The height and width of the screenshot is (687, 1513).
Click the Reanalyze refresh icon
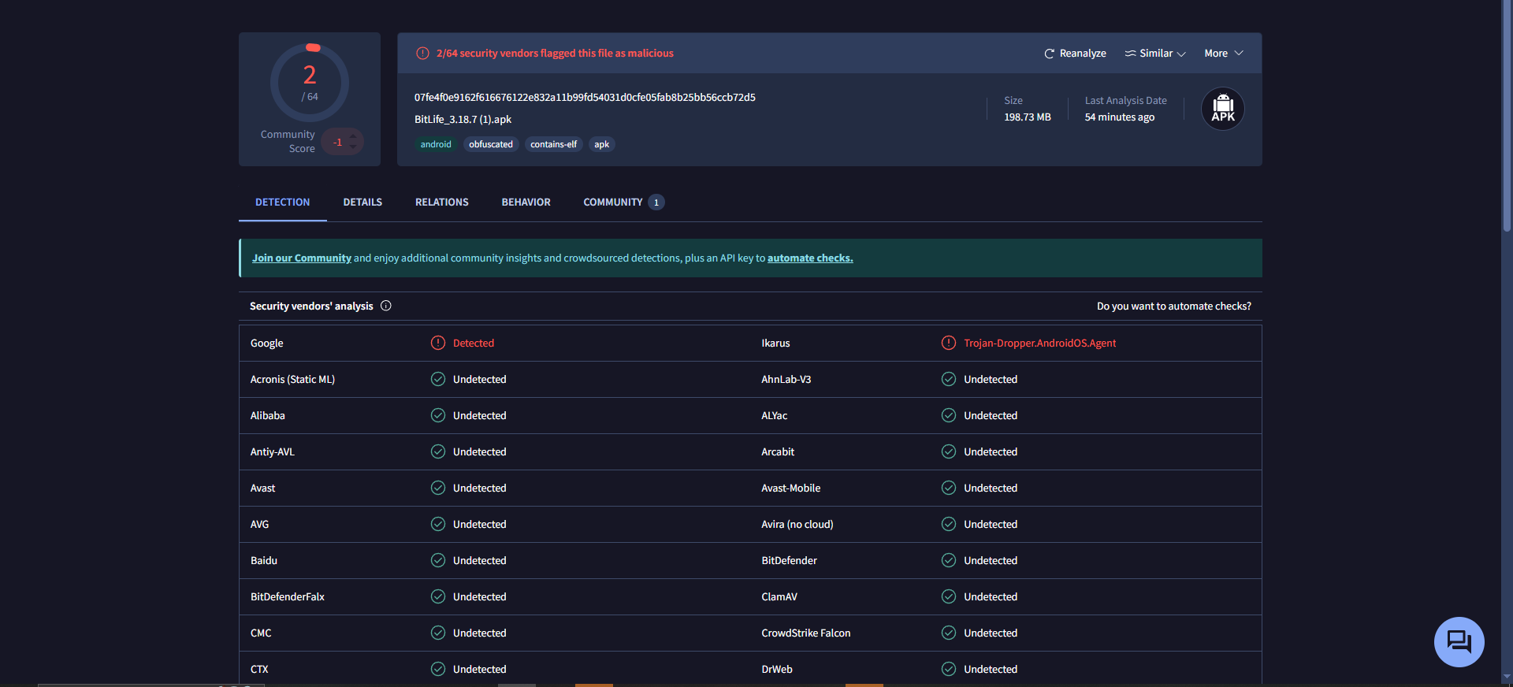coord(1049,54)
